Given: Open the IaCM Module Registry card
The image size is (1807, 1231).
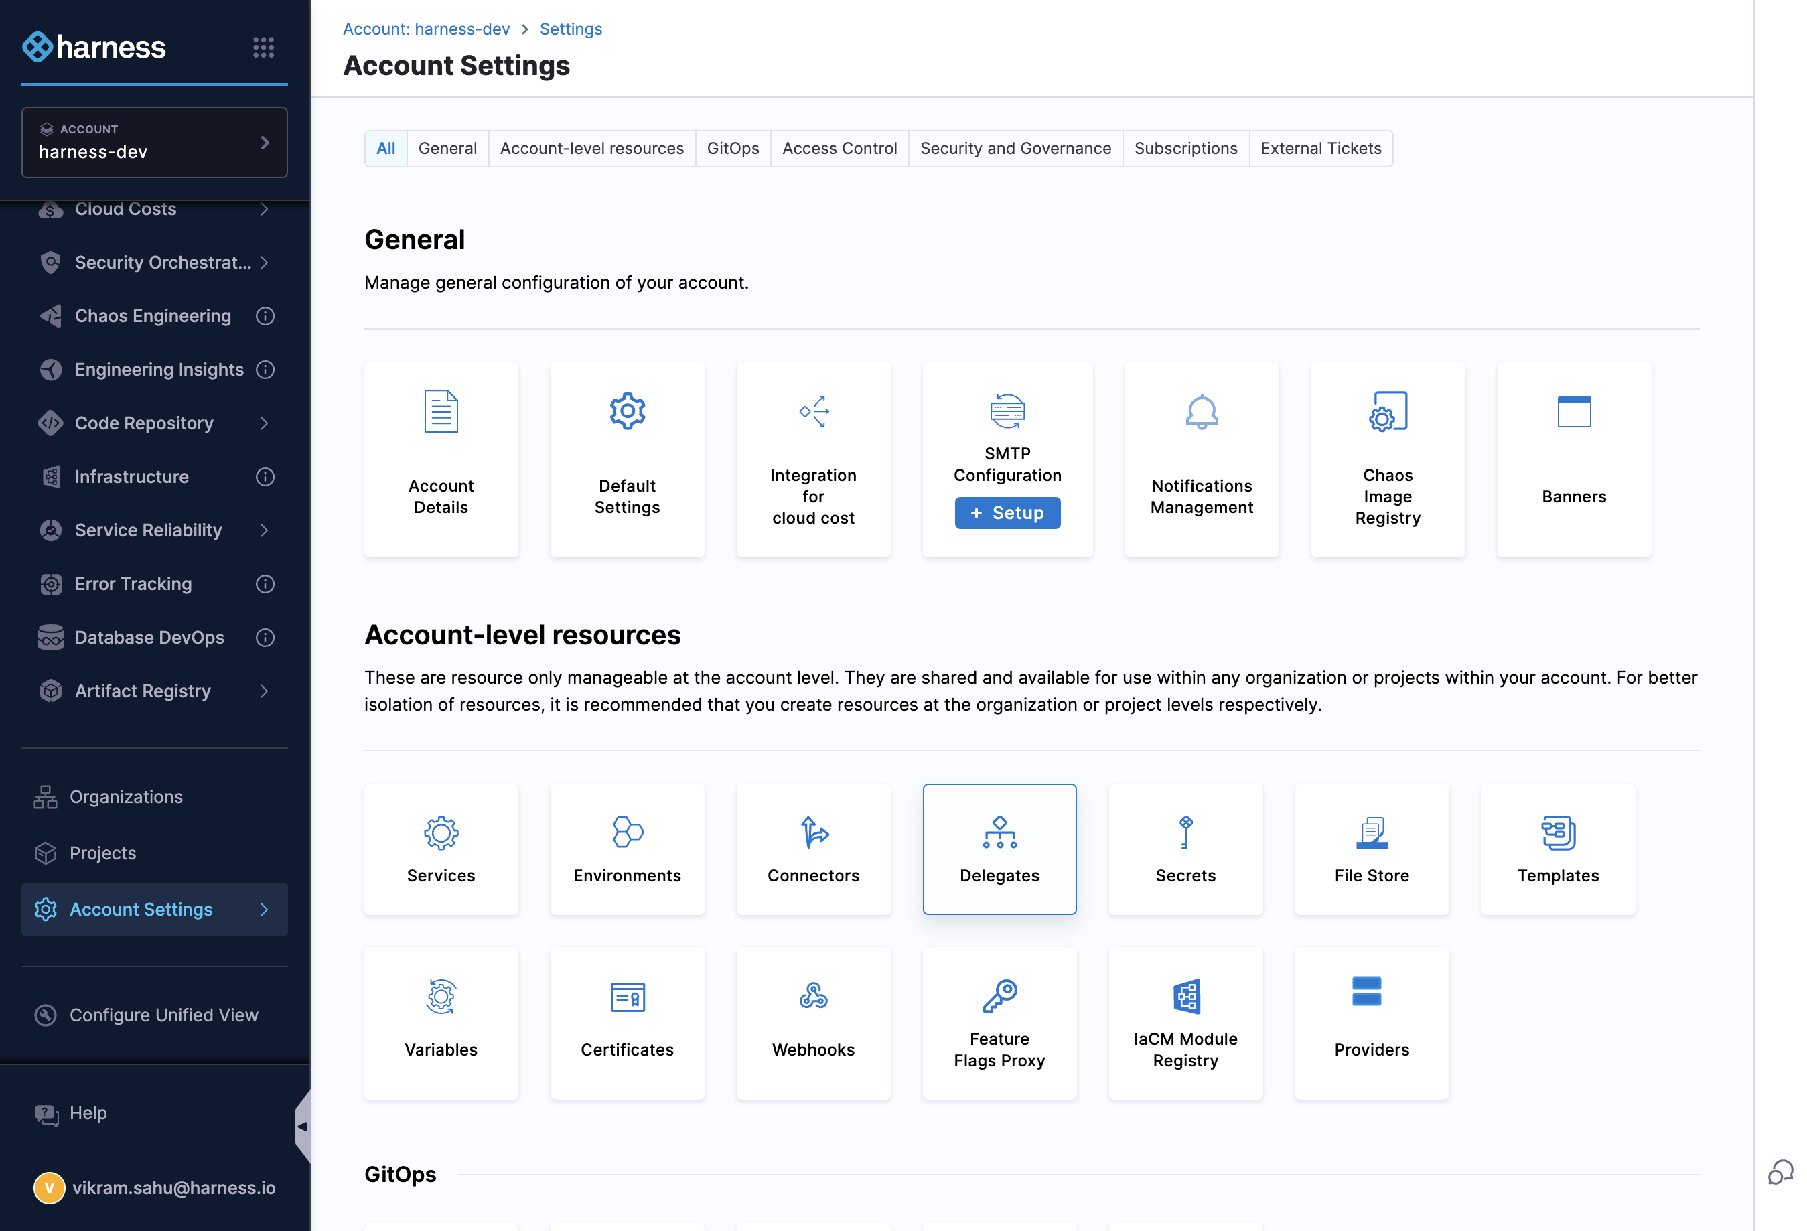Looking at the screenshot, I should (x=1185, y=1023).
